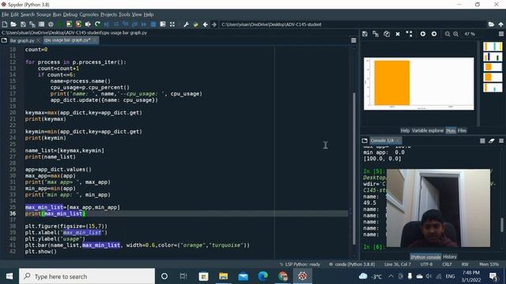This screenshot has height=284, width=506.
Task: Open the console pane options menu
Action: (x=501, y=140)
